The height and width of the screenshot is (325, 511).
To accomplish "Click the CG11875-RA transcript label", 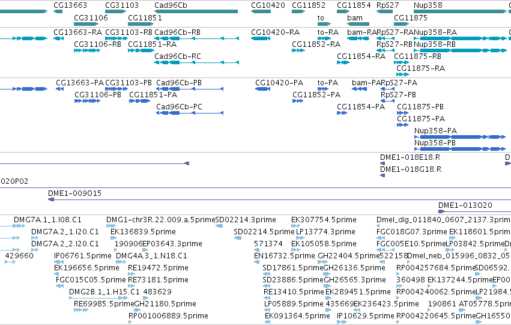I will (420, 68).
